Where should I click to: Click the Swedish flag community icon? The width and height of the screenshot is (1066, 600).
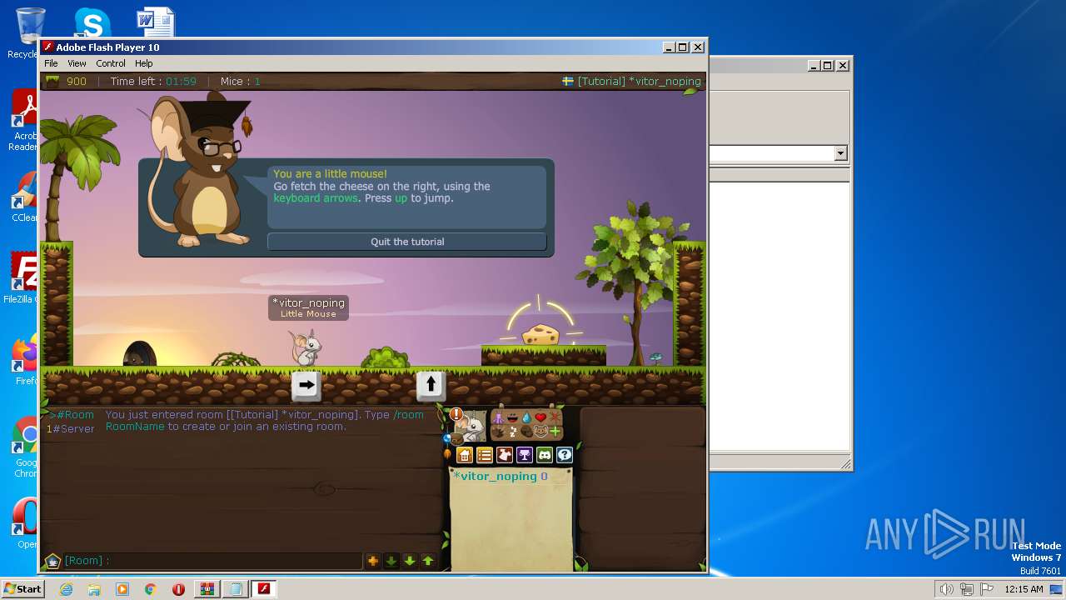coord(568,82)
